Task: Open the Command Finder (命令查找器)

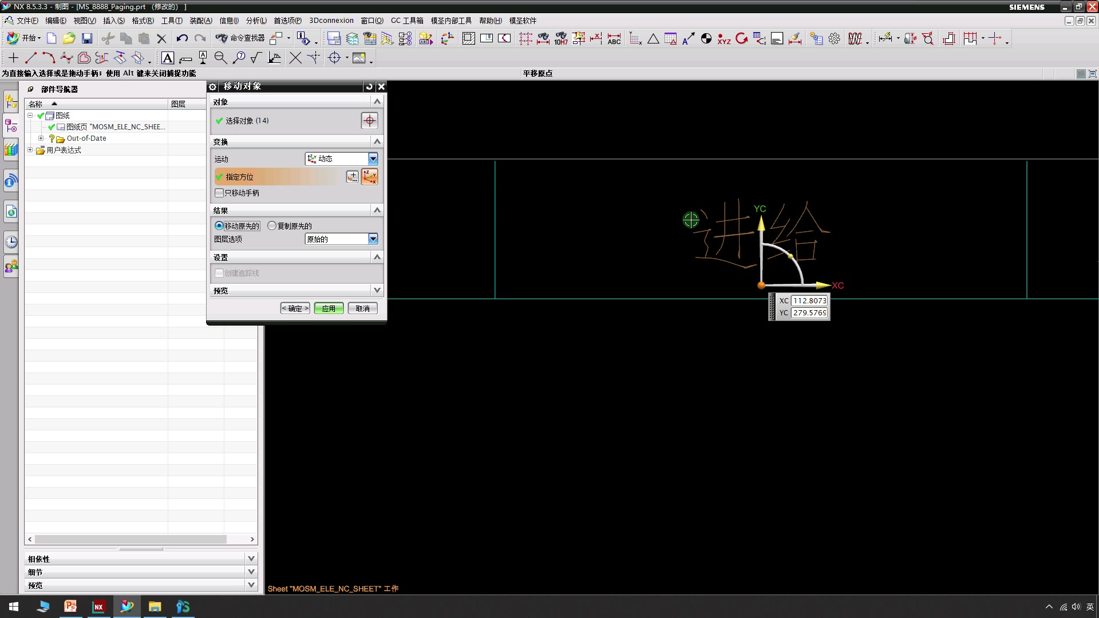Action: (240, 38)
